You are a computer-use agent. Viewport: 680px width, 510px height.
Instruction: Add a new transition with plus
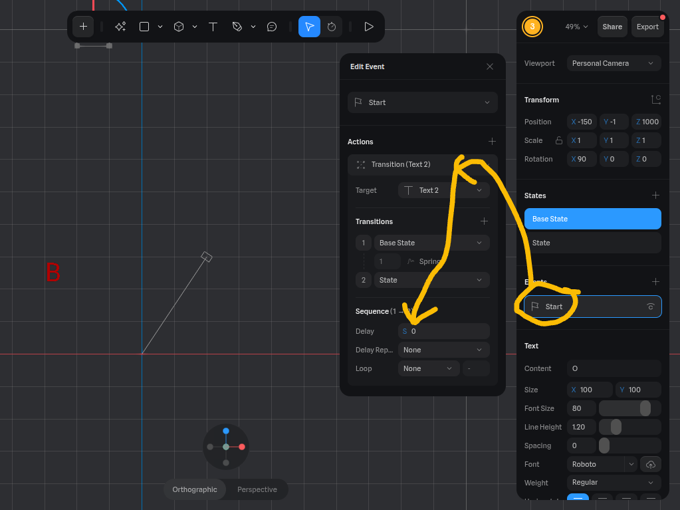click(x=484, y=221)
